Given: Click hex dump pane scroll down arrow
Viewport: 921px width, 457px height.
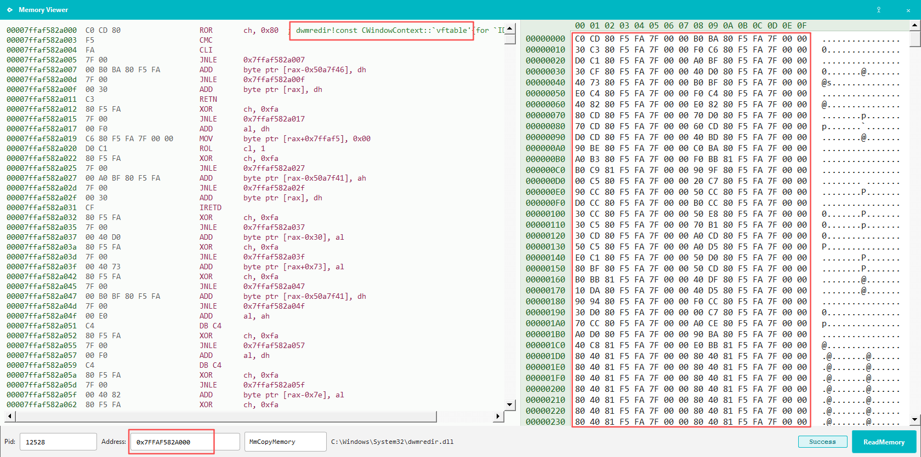Looking at the screenshot, I should pos(915,420).
